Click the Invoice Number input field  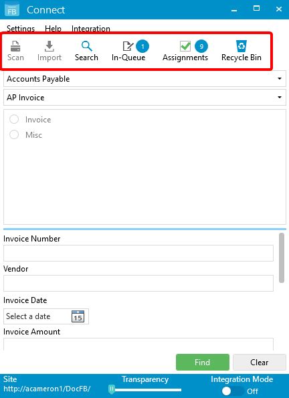point(138,253)
